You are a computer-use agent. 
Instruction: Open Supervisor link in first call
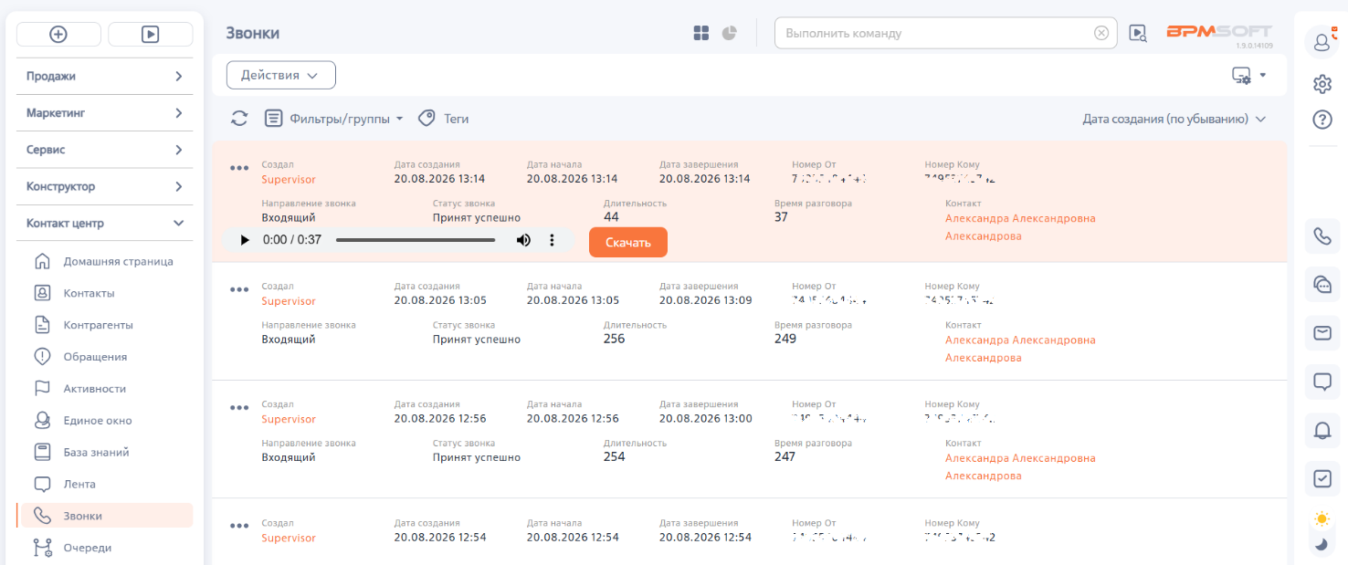pos(289,180)
